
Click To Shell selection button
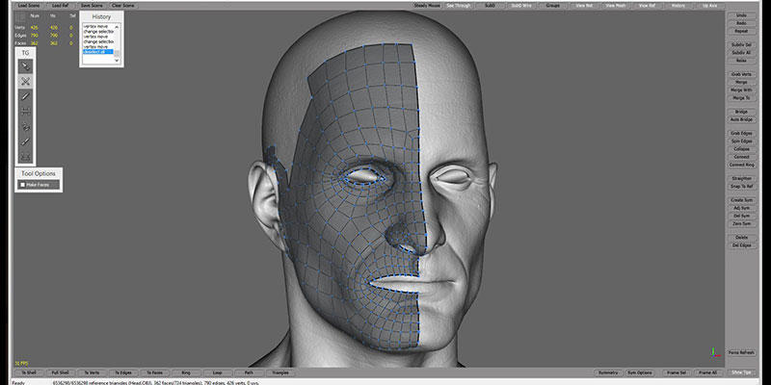29,372
